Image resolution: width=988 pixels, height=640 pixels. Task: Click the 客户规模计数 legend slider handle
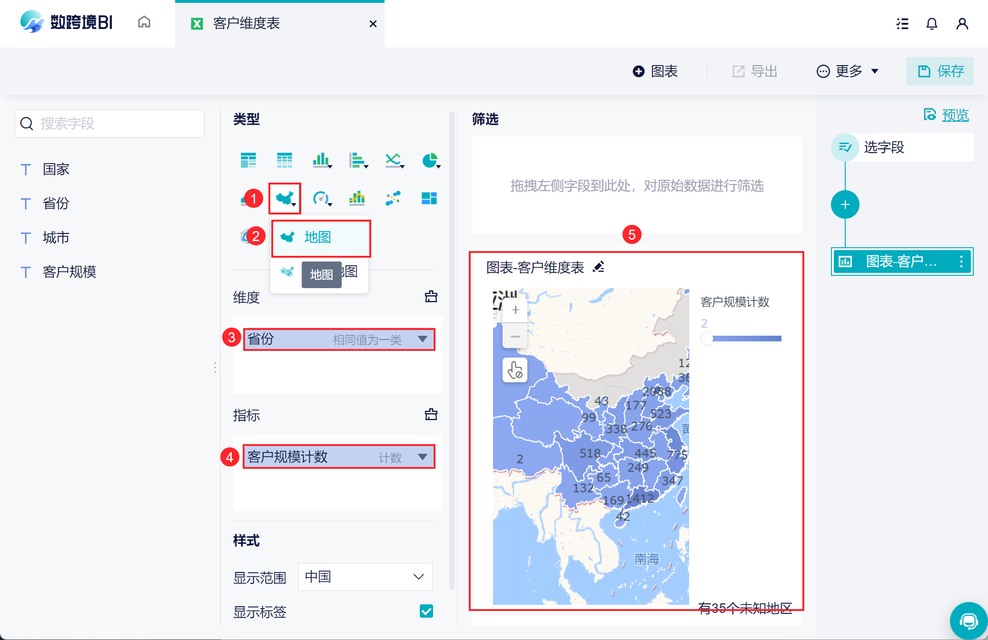coord(707,339)
